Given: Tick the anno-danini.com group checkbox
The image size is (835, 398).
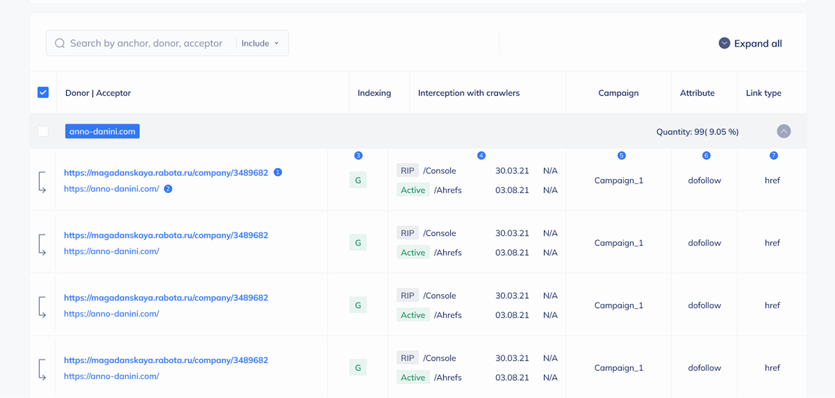Looking at the screenshot, I should (x=43, y=131).
